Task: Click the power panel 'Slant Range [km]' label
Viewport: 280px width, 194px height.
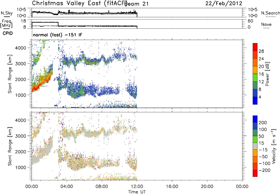Action: pyautogui.click(x=10, y=74)
